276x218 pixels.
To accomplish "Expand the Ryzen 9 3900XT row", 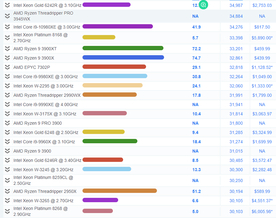I will (x=7, y=49).
